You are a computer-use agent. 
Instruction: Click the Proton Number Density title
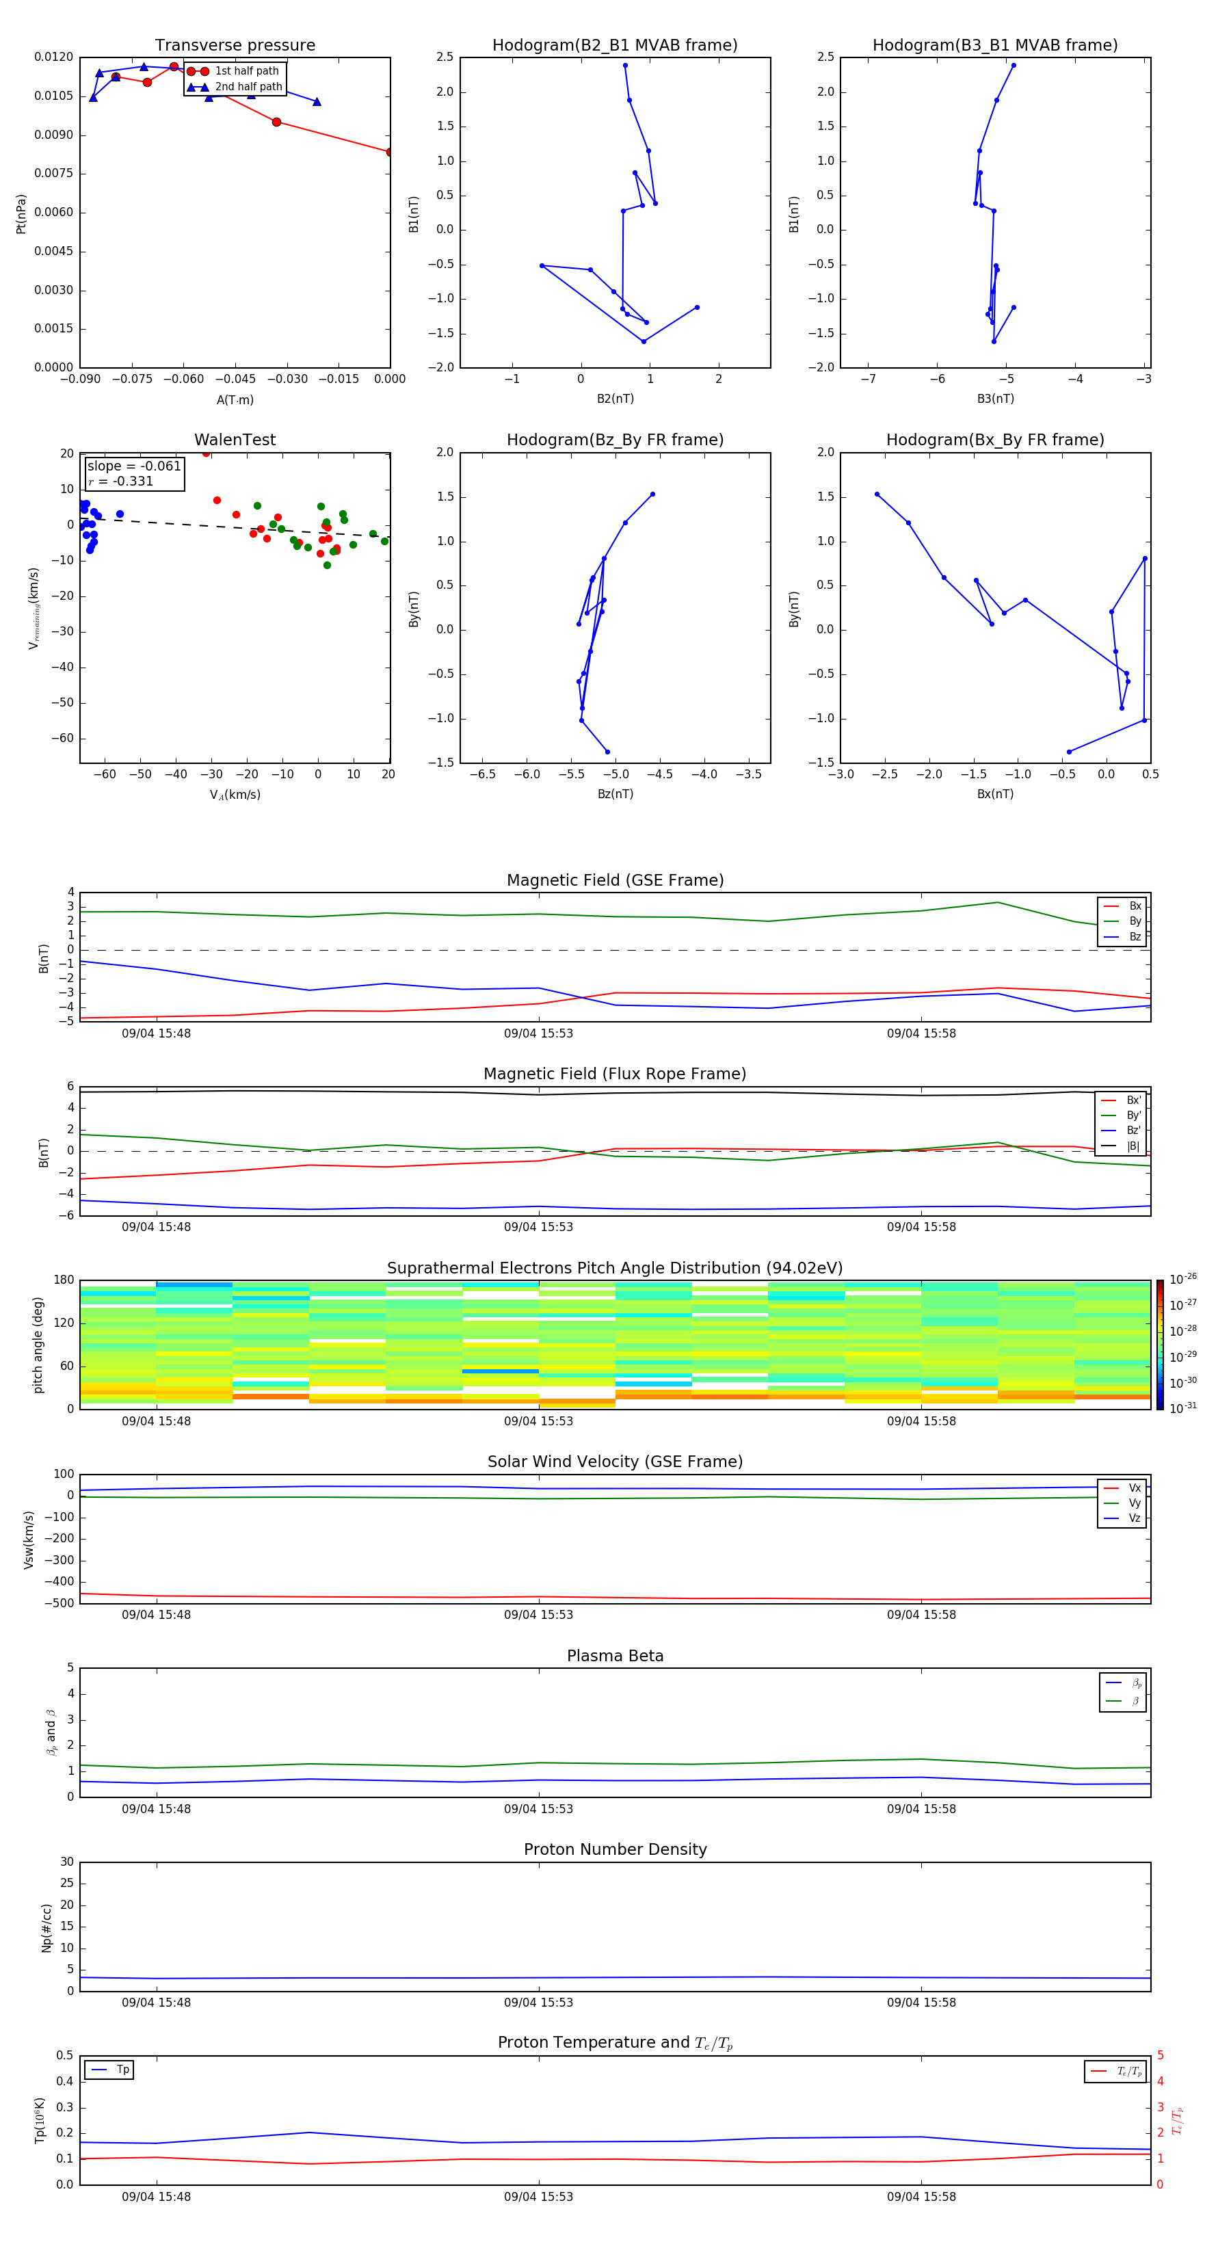coord(614,1849)
